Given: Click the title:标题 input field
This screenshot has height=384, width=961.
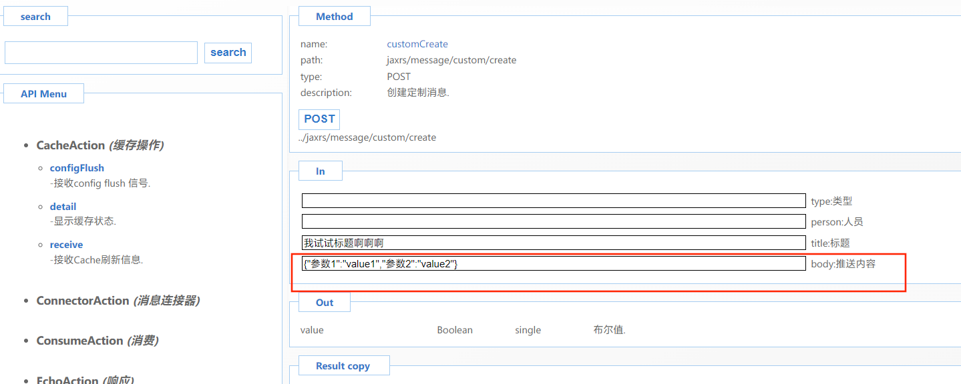Looking at the screenshot, I should (554, 243).
